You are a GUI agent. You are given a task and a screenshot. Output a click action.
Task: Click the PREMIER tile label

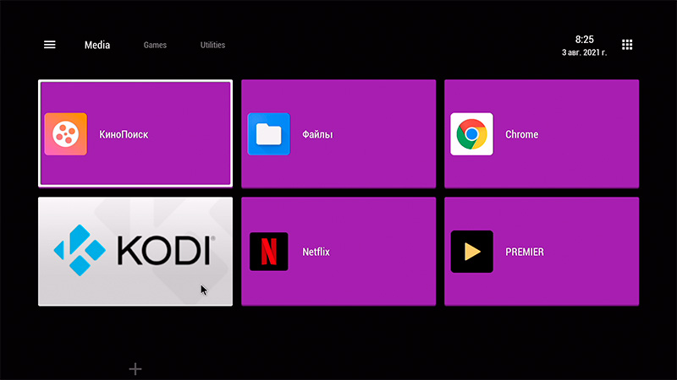(525, 252)
